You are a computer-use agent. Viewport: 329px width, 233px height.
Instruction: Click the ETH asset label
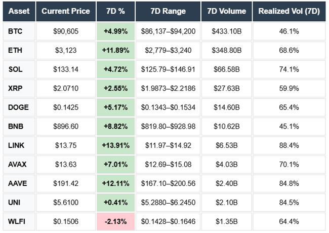pyautogui.click(x=15, y=50)
